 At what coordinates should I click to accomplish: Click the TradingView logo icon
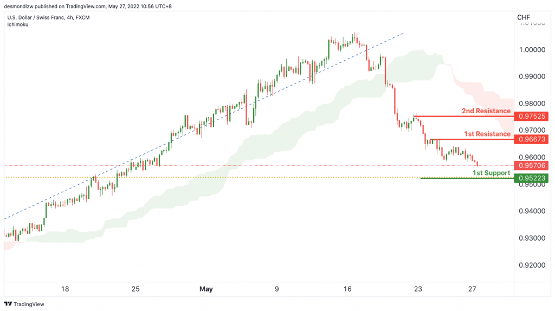(x=8, y=304)
